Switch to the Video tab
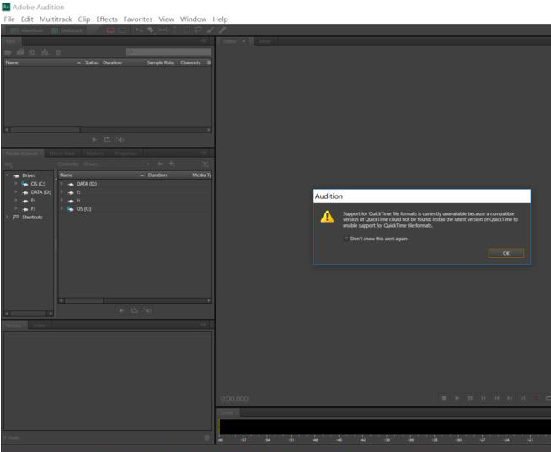The height and width of the screenshot is (452, 551). coord(39,326)
